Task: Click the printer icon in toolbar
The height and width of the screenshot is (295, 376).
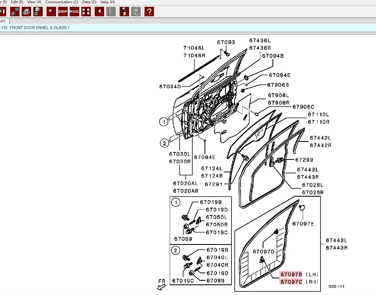Action: click(x=26, y=12)
